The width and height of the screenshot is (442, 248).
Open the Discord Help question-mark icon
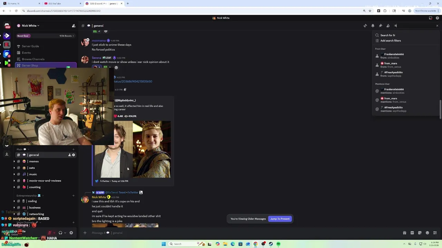click(x=438, y=18)
